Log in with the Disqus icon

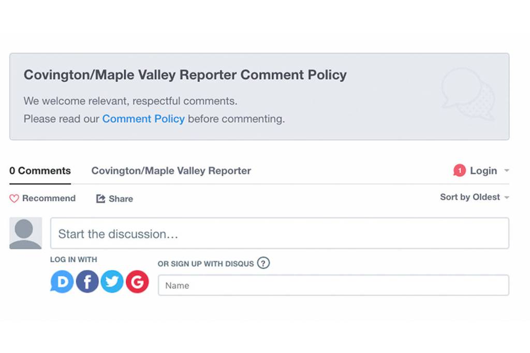point(62,282)
